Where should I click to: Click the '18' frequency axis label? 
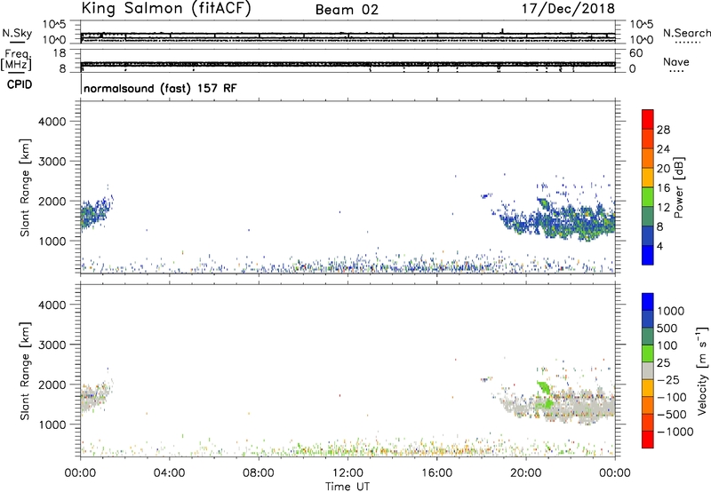tap(60, 53)
